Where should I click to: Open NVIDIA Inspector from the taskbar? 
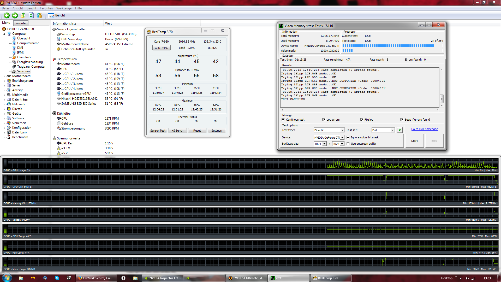pyautogui.click(x=163, y=278)
